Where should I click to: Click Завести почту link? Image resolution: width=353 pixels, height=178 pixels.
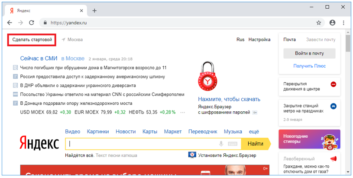(321, 39)
